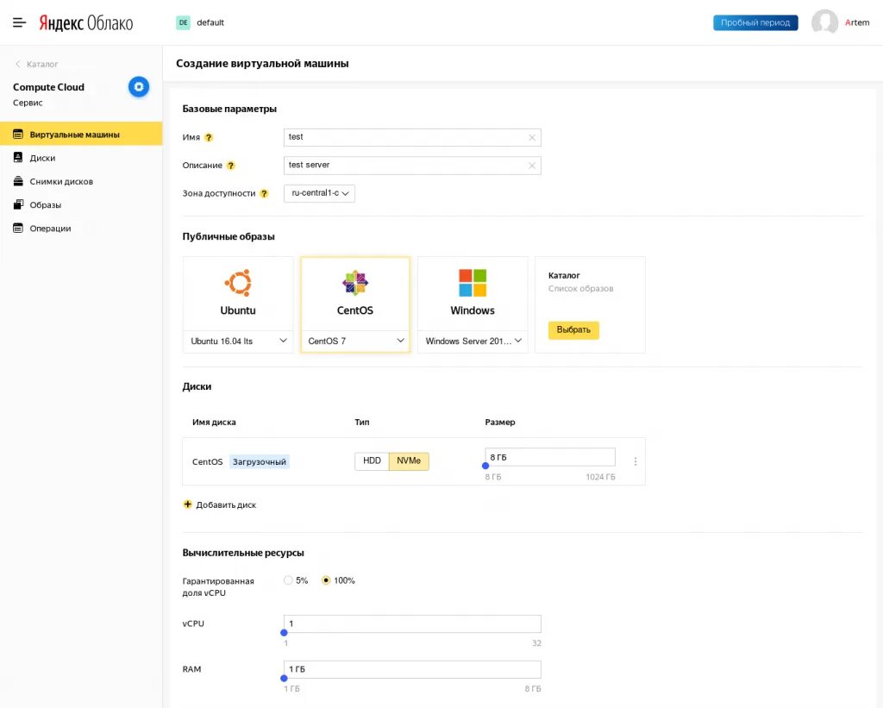This screenshot has height=708, width=883.
Task: Click the Выбрать catalog button
Action: [x=573, y=330]
